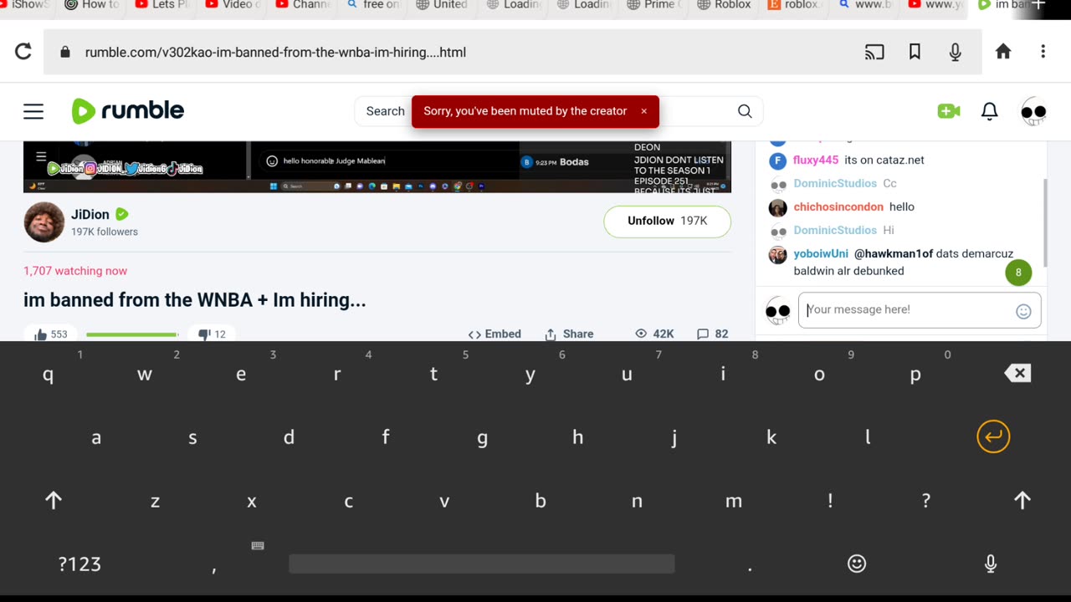Screen dimensions: 1071x602
Task: Open the Rumble hamburger menu
Action: [33, 111]
